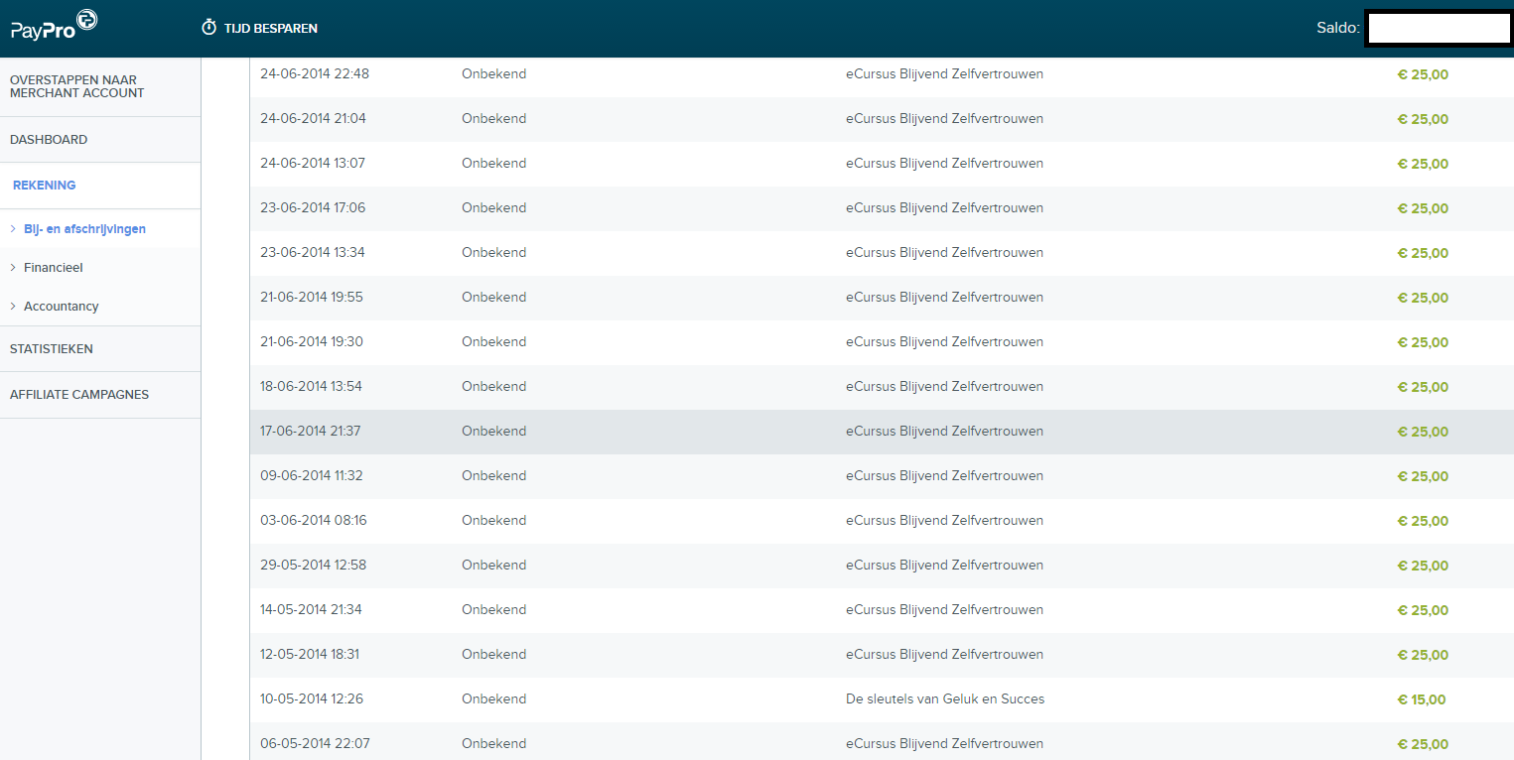Open the Statistieken menu item
Image resolution: width=1514 pixels, height=760 pixels.
[x=52, y=349]
